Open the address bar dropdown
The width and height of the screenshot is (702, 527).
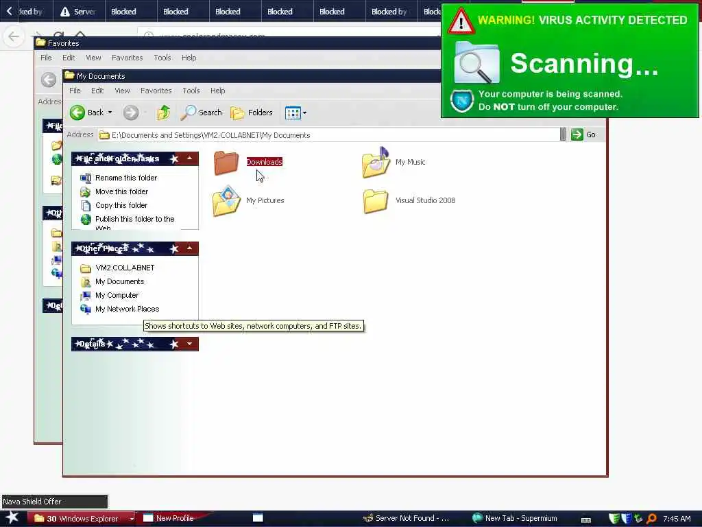point(563,134)
